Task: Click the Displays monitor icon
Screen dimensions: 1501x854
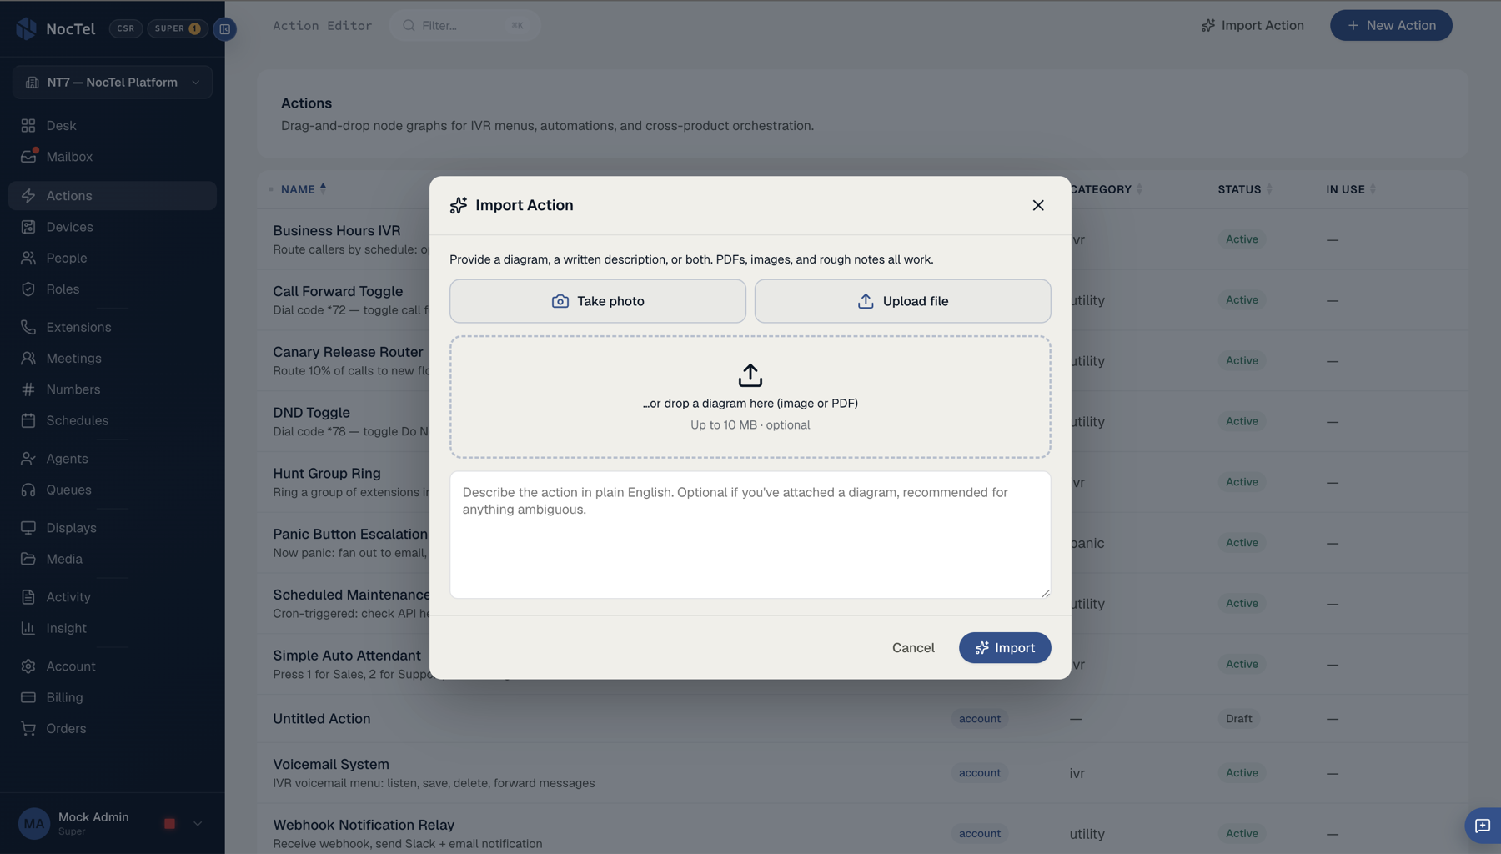Action: click(x=28, y=528)
